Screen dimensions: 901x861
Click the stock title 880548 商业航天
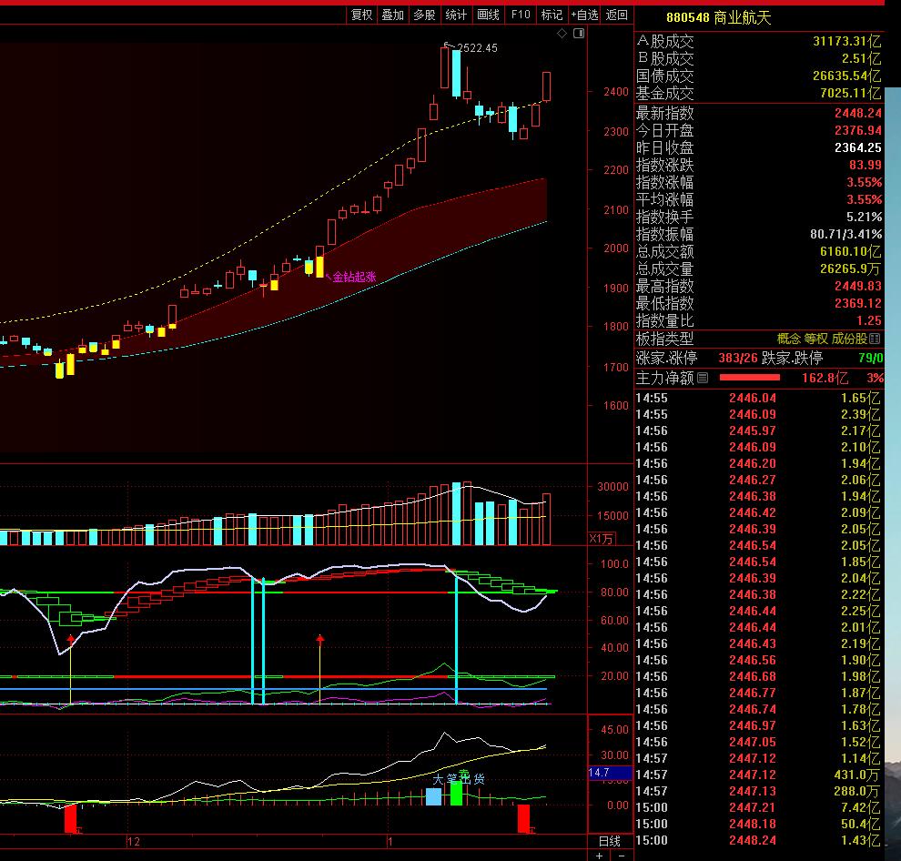718,18
